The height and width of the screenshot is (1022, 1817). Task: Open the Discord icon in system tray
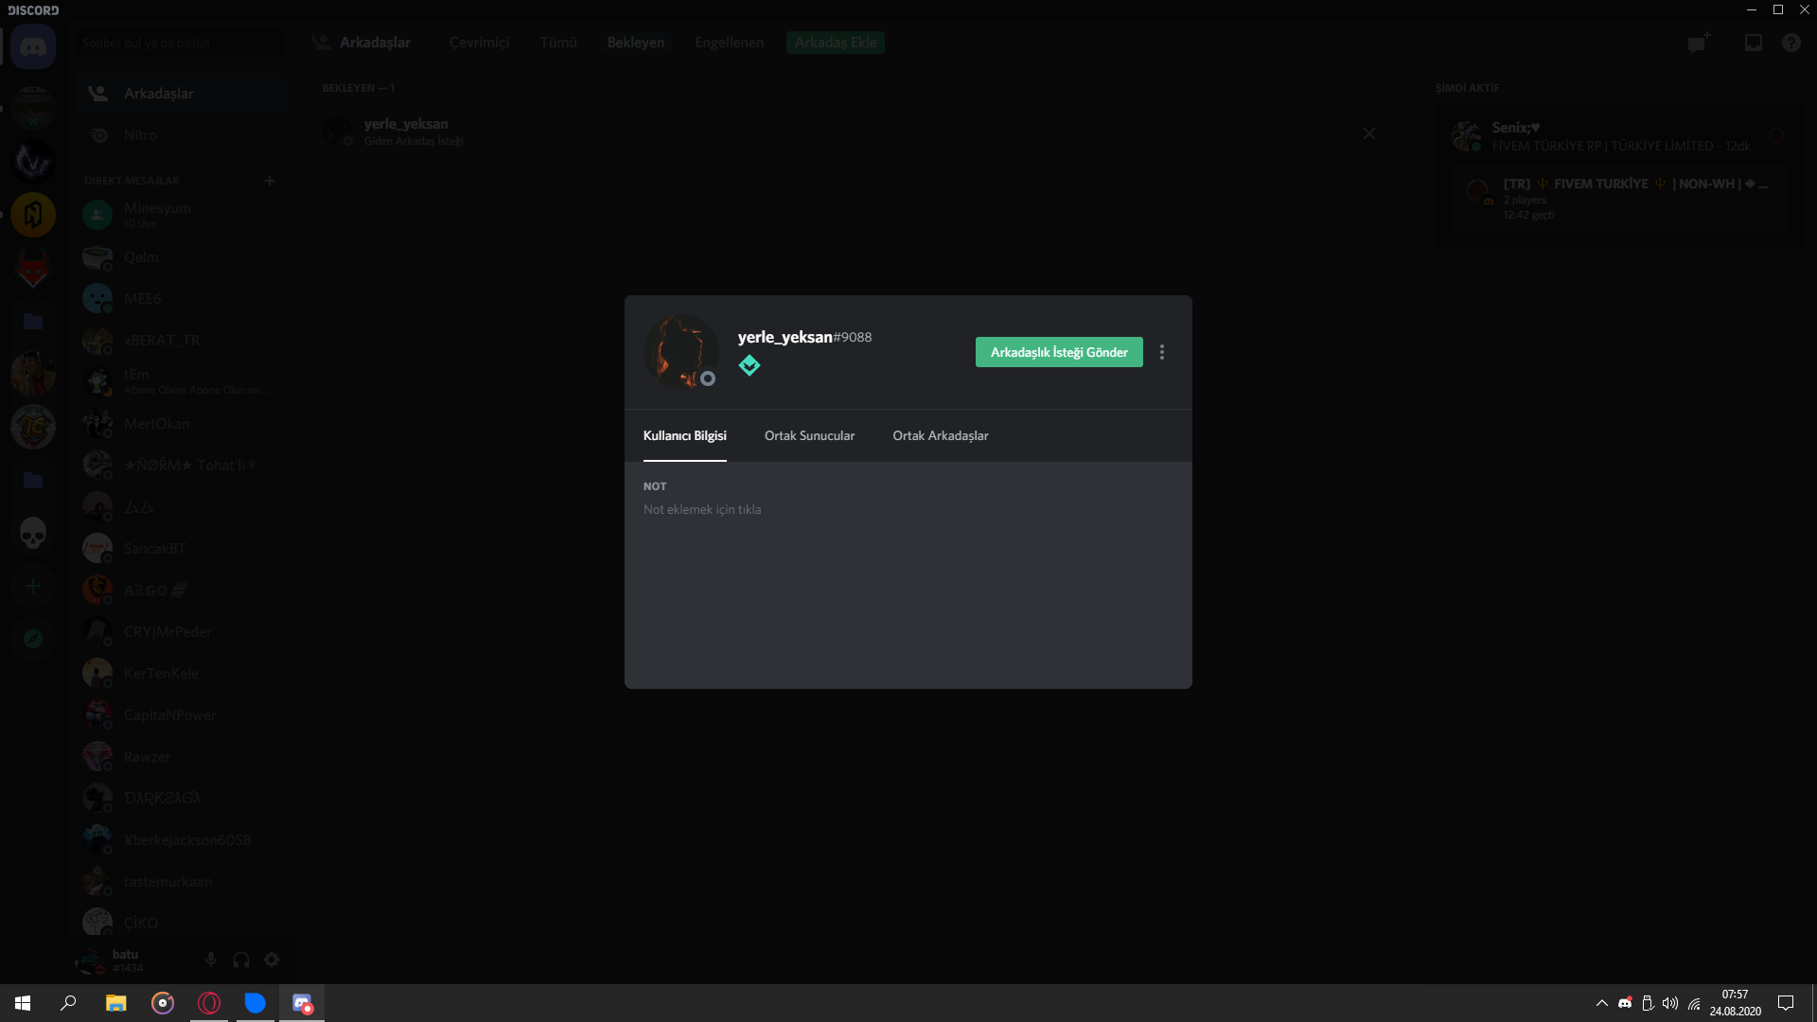(x=1625, y=1003)
